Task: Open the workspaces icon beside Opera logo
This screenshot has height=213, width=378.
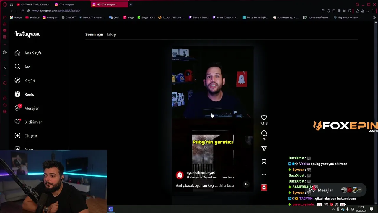Action: click(12, 4)
